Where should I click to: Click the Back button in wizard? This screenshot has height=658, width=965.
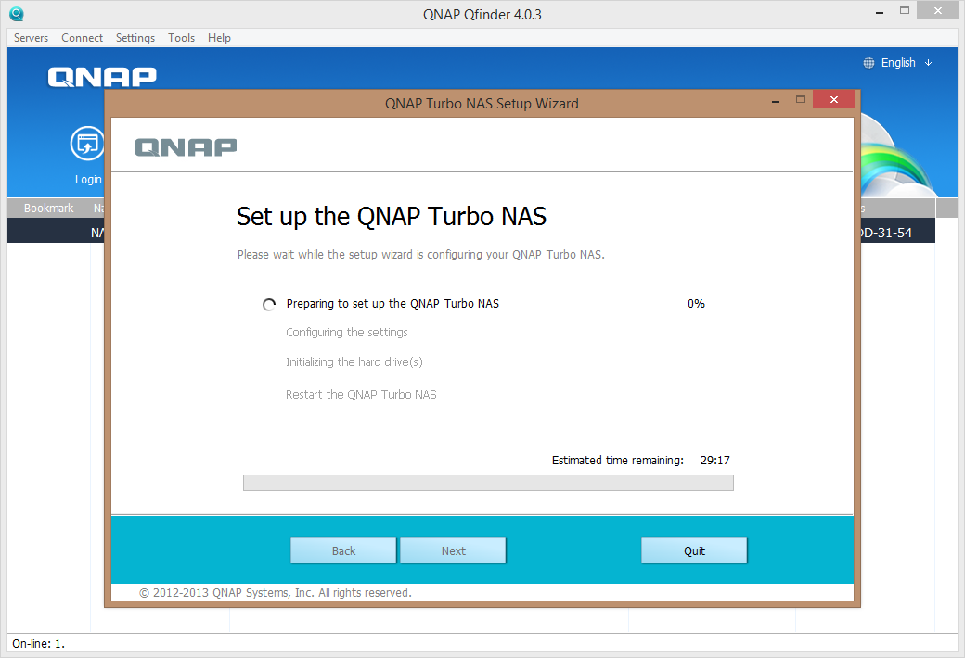coord(343,550)
